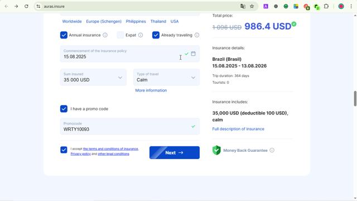Open site information icon in address bar
This screenshot has height=201, width=357.
[x=38, y=6]
